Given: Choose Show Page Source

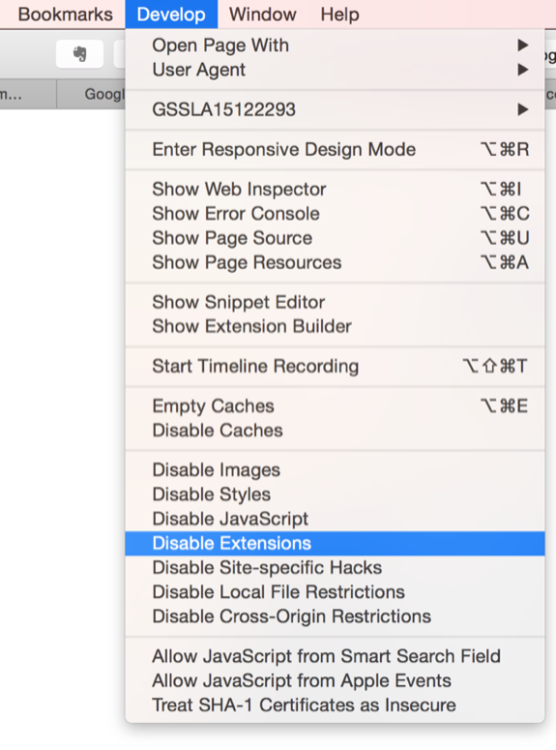Looking at the screenshot, I should tap(335, 238).
